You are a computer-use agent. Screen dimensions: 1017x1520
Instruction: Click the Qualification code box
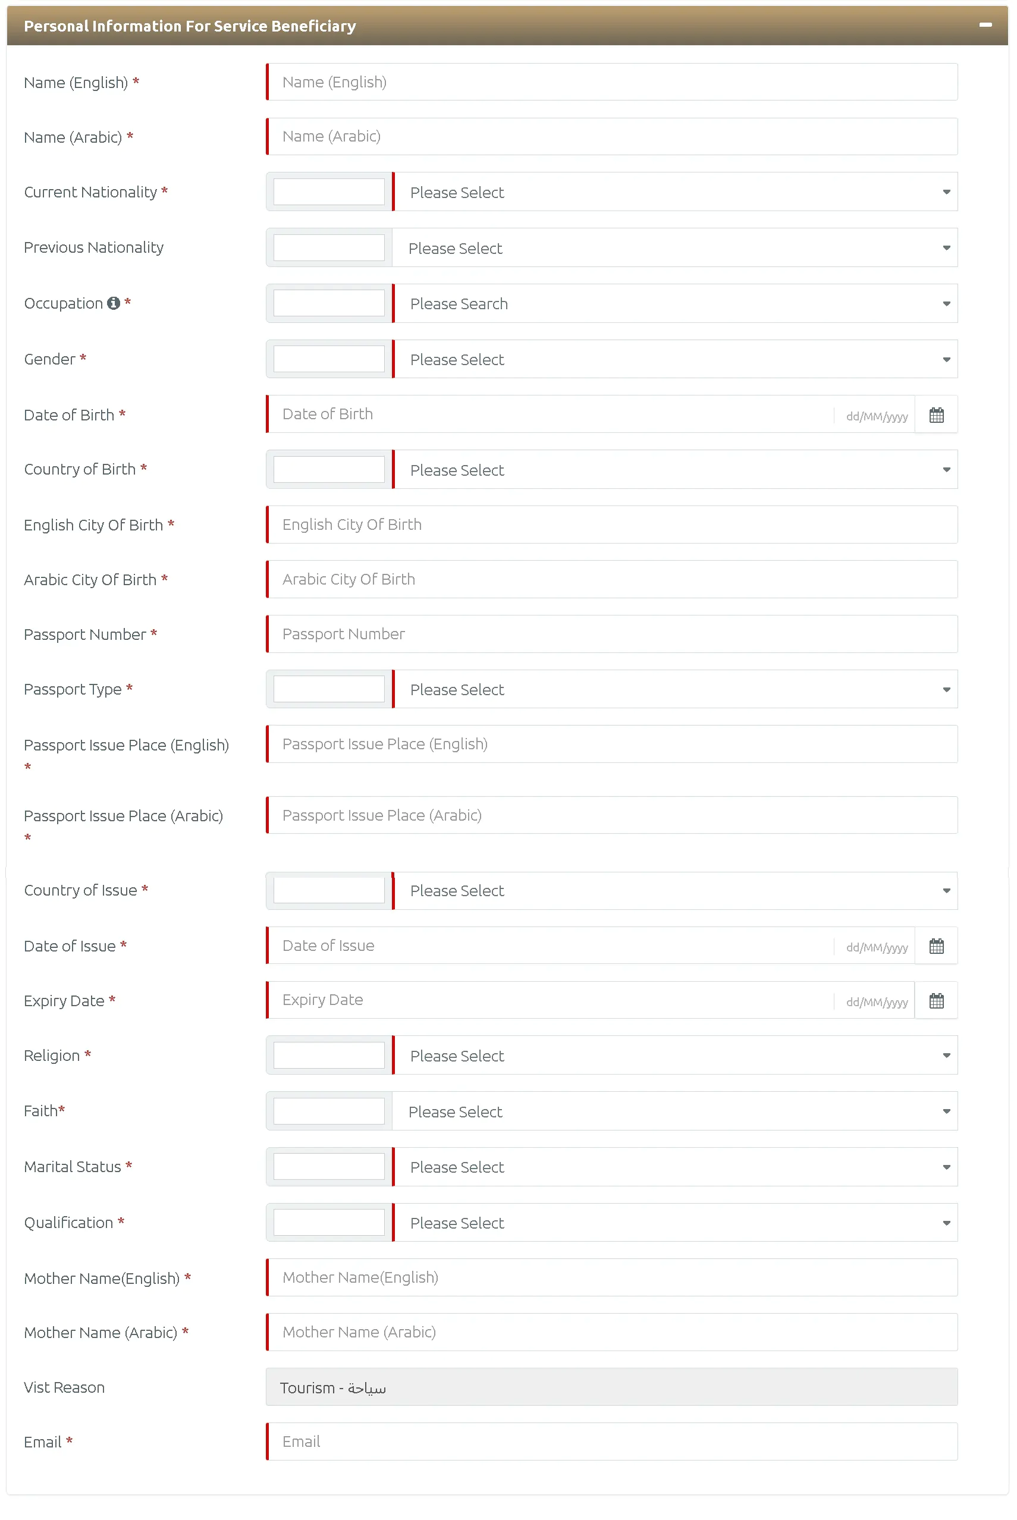[x=329, y=1223]
